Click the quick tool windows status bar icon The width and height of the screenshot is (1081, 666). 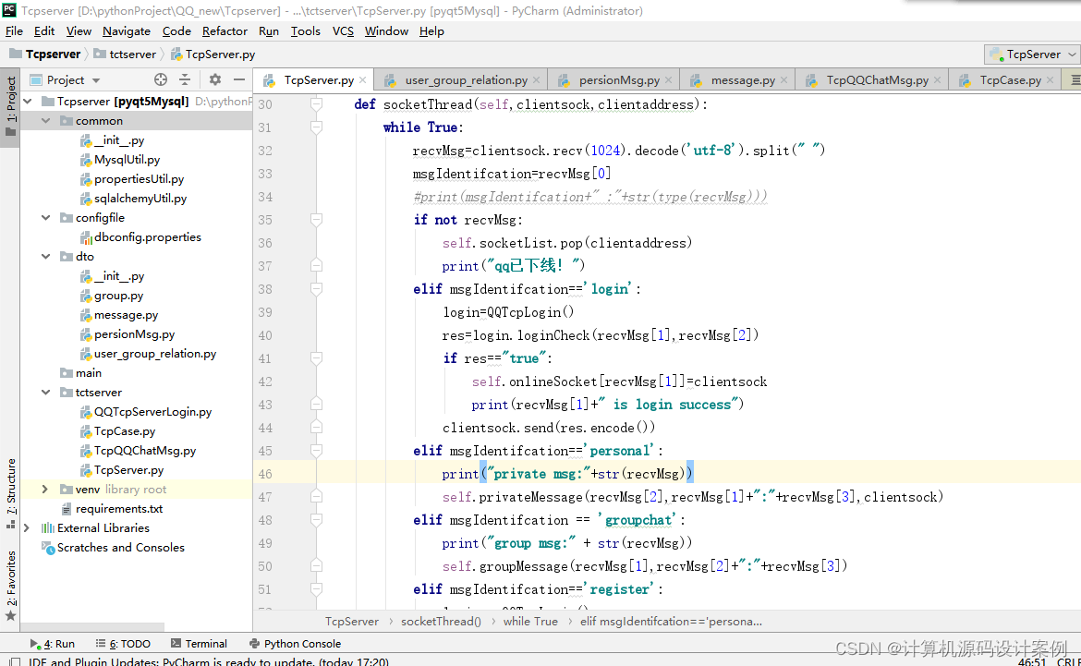(15, 661)
